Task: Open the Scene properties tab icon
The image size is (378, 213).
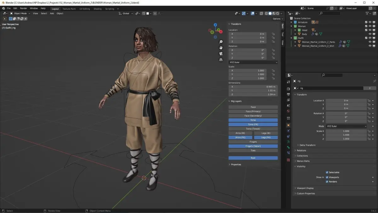Action: tap(288, 106)
